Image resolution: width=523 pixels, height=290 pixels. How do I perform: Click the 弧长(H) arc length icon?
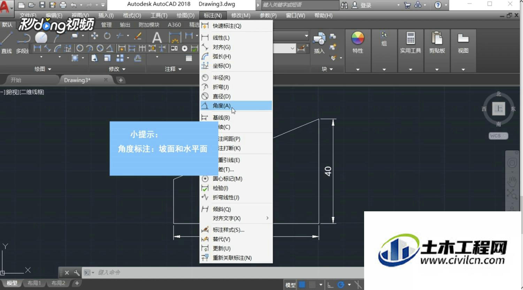tap(205, 56)
